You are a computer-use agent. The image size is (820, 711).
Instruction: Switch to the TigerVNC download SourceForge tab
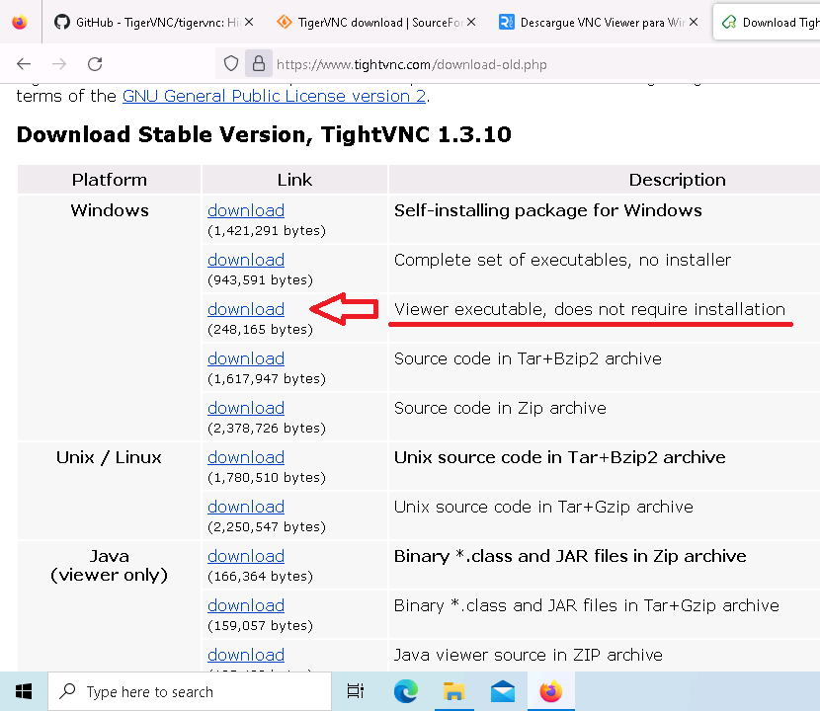pos(376,22)
